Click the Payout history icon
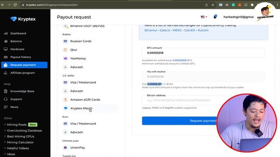The image size is (280, 157). 6,57
